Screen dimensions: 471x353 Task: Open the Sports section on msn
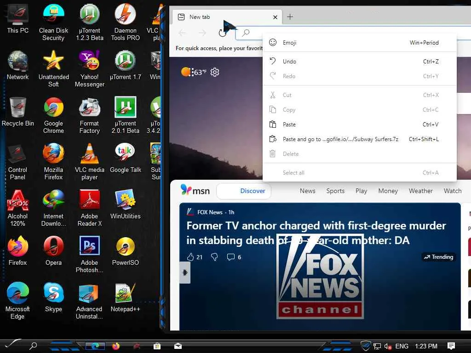(x=335, y=191)
